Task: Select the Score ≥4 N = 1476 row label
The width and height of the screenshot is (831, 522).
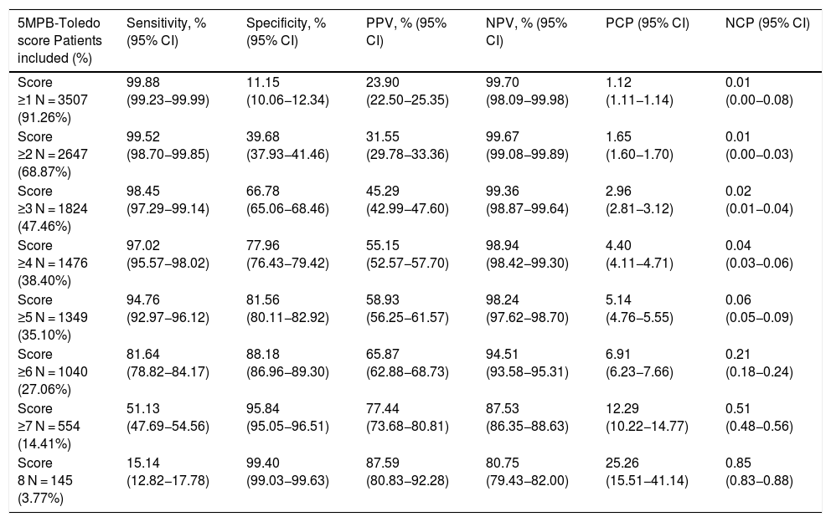Action: click(x=55, y=261)
